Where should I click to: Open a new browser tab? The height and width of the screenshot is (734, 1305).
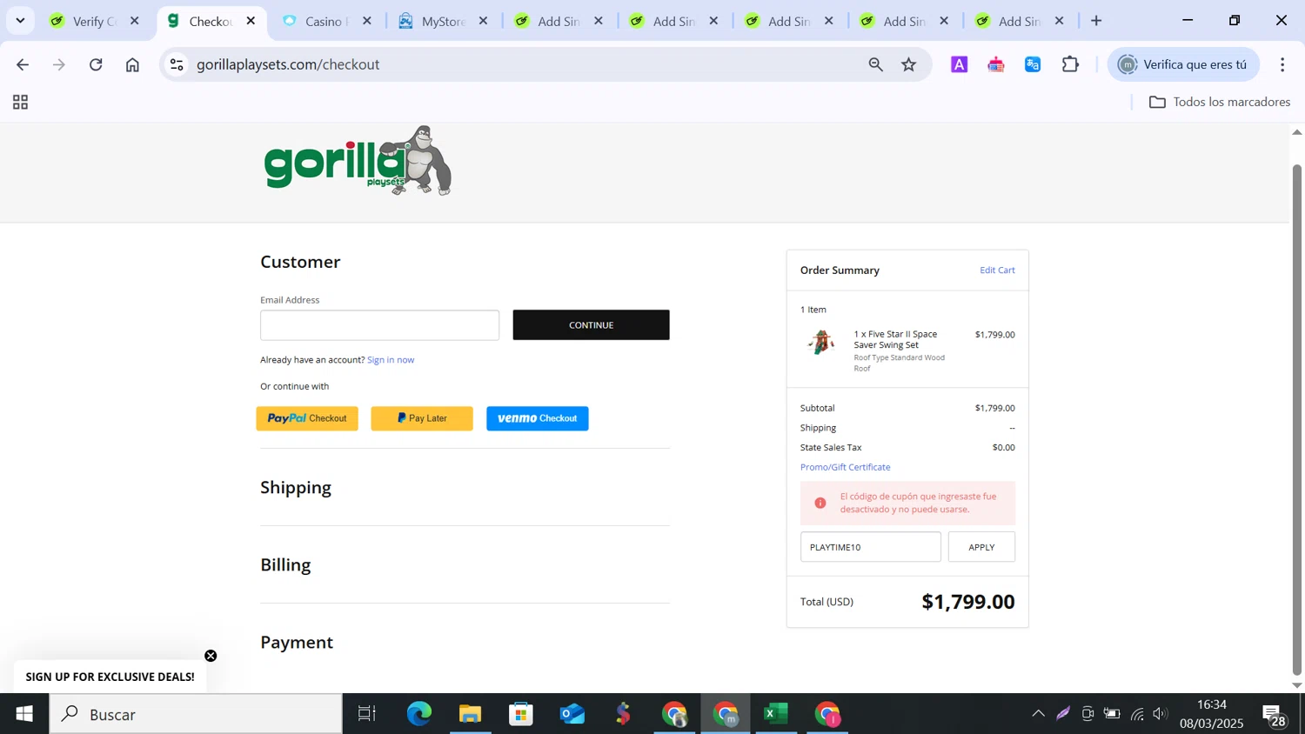point(1096,21)
